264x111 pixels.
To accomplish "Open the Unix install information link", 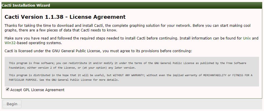I will [247, 38].
